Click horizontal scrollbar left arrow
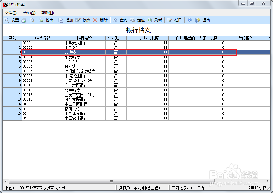Viewport: 273px width, 193px height. tap(6, 181)
